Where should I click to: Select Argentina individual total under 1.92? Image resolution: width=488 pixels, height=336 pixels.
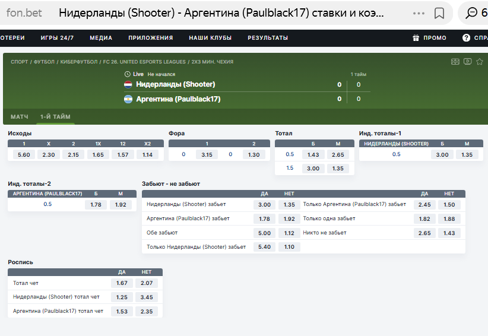tap(121, 205)
